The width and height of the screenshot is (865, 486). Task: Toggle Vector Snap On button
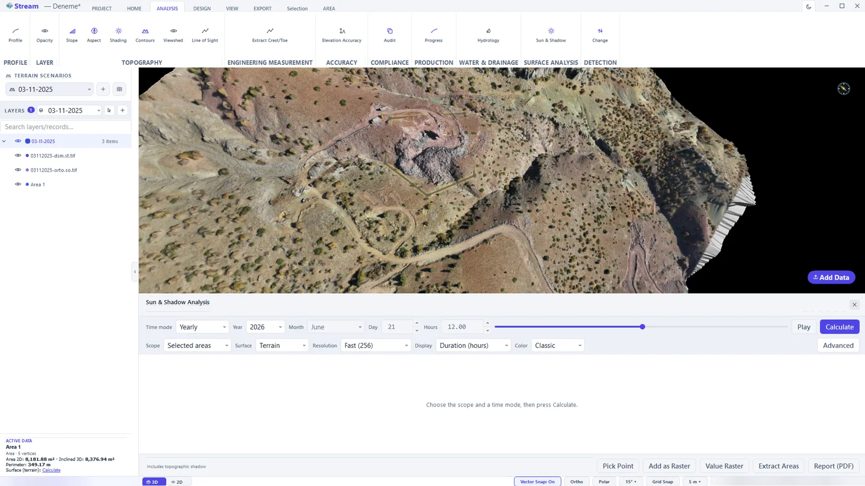pos(537,482)
